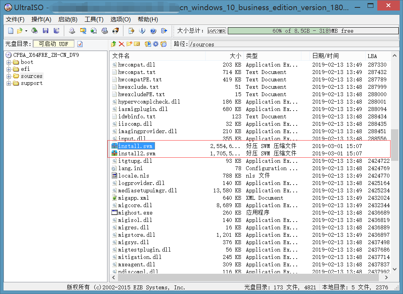403x294 pixels.
Task: Select file install2.swm
Action: pyautogui.click(x=137, y=153)
